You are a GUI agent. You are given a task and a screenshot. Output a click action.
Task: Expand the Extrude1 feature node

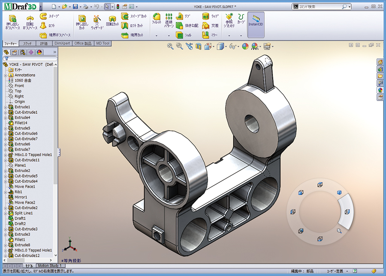coord(6,107)
